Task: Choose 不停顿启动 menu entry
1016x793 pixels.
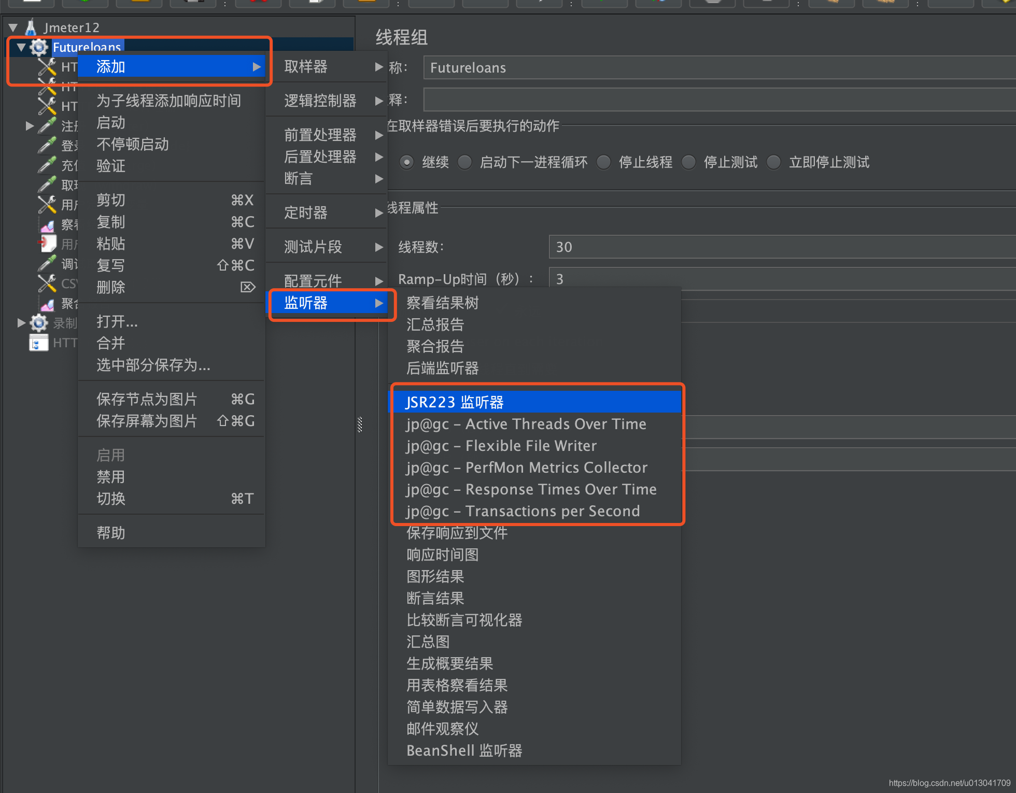Action: click(172, 144)
